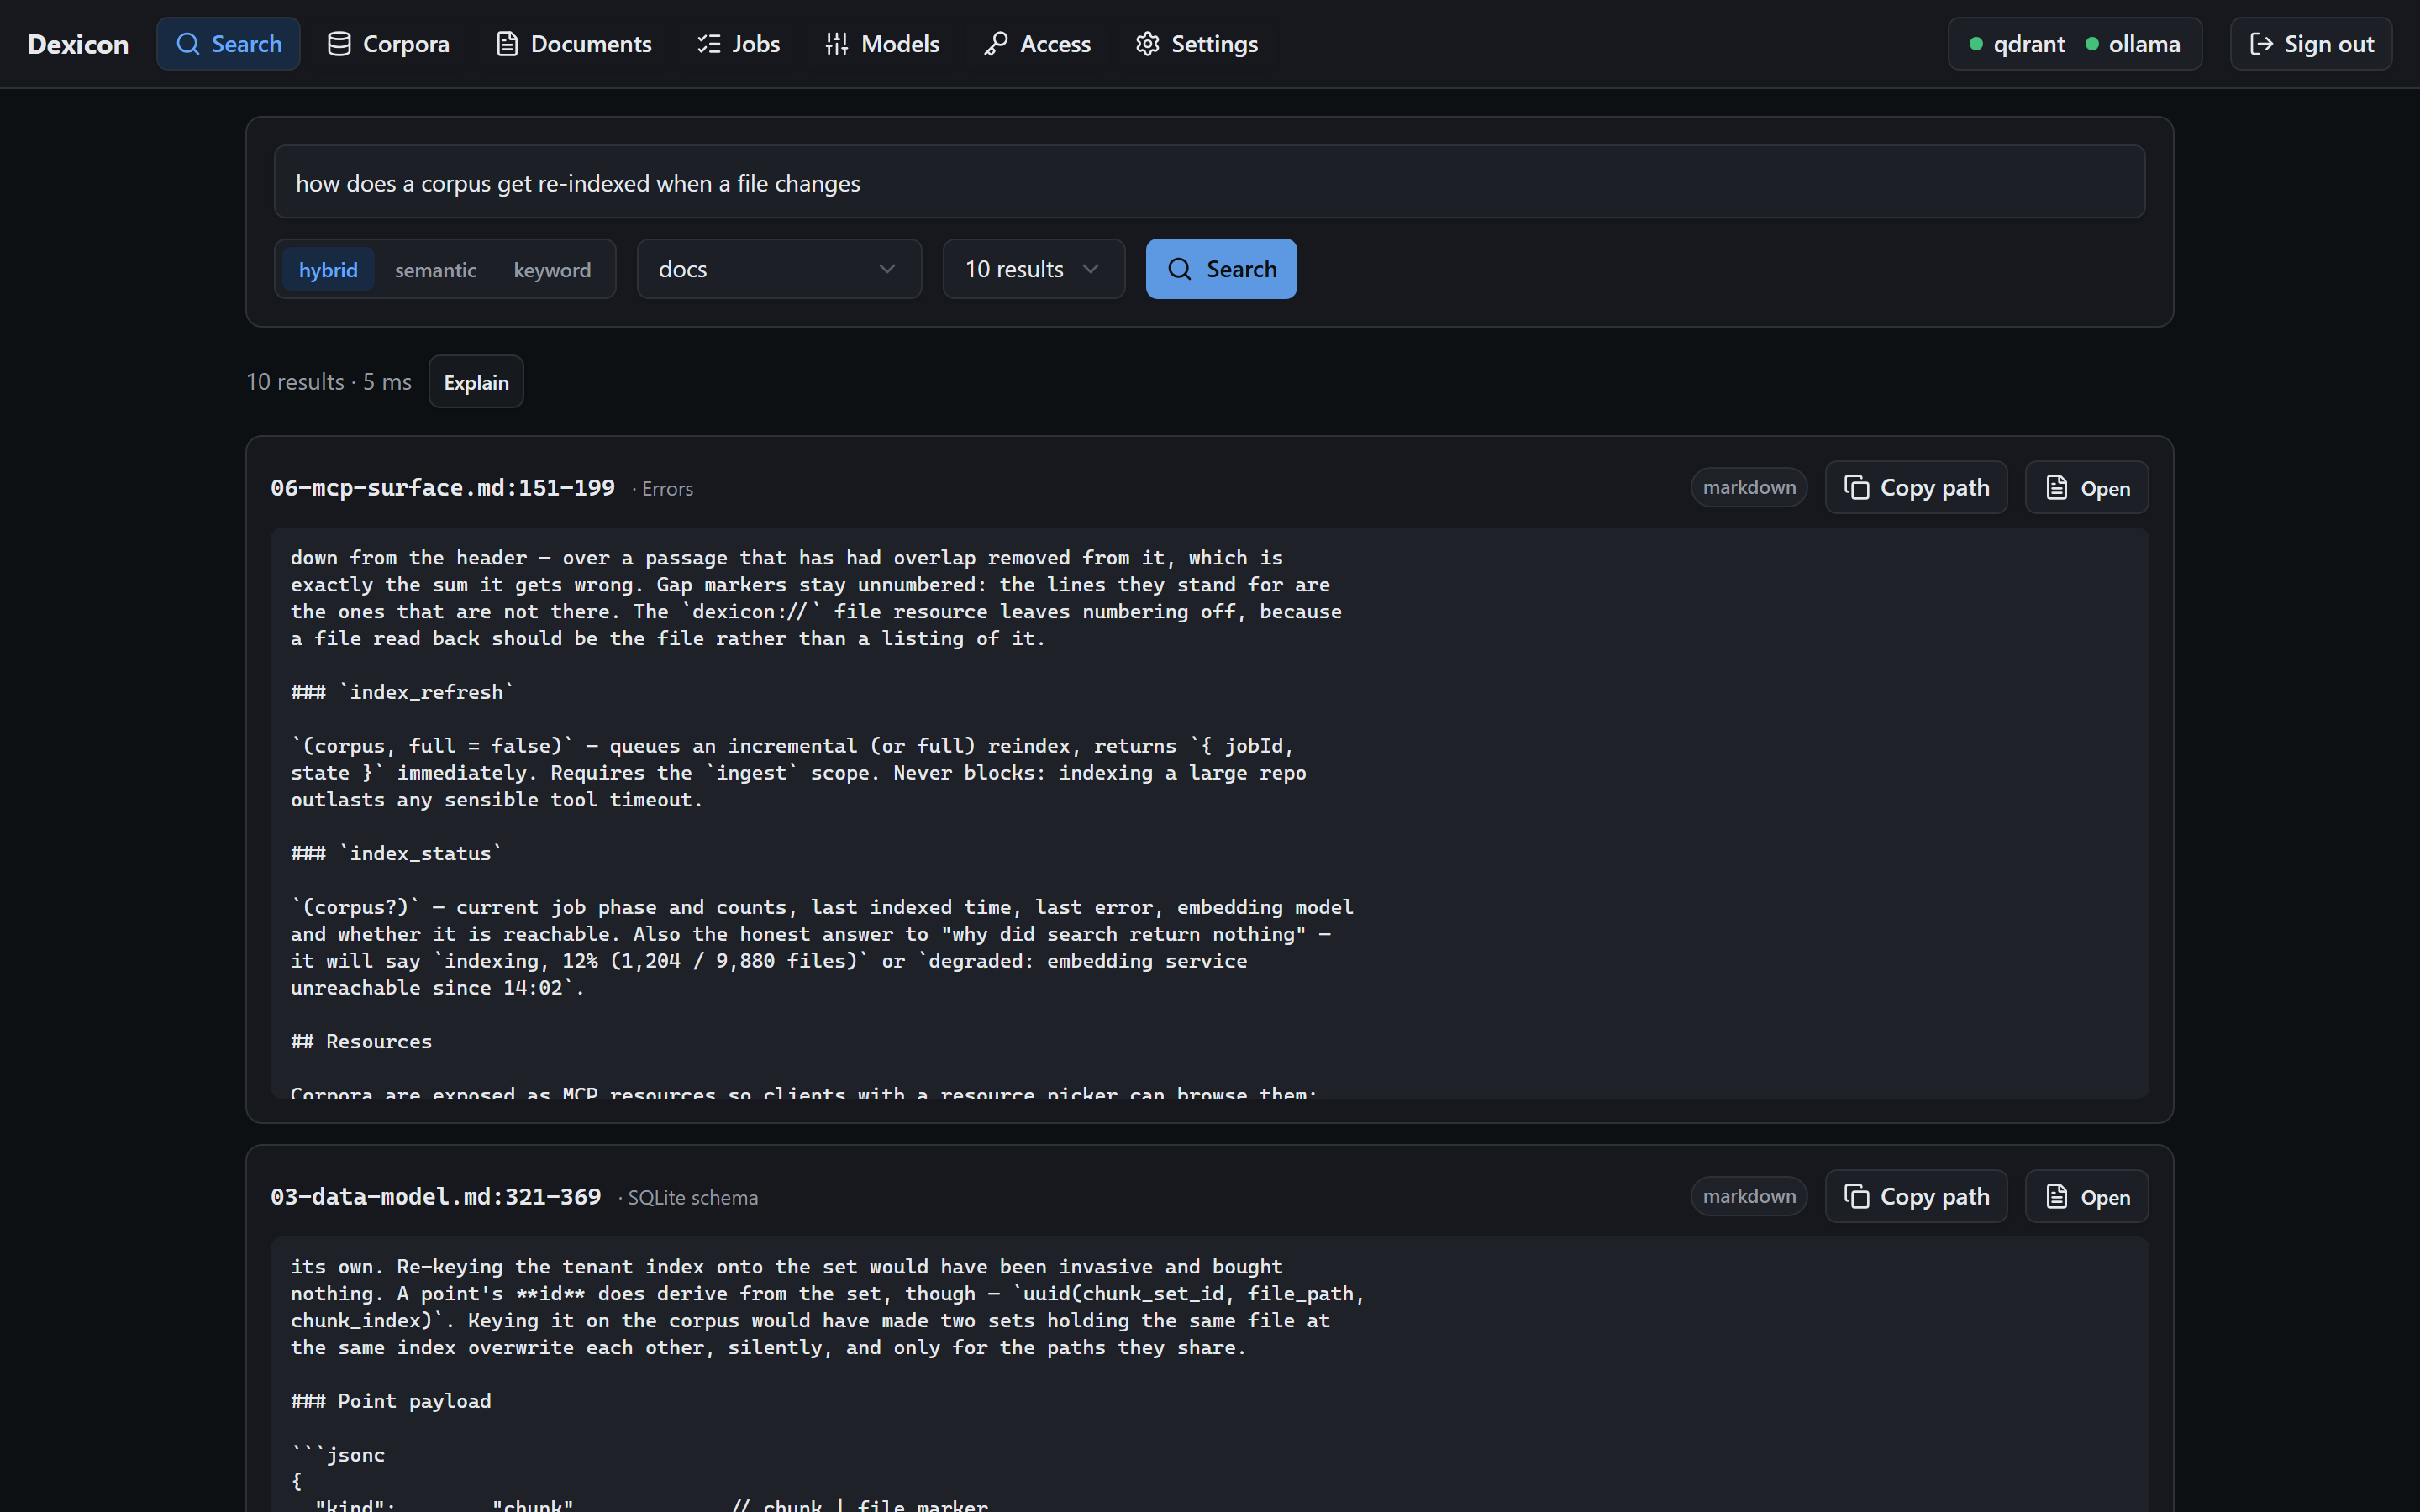This screenshot has width=2420, height=1512.
Task: Click the Sign out button
Action: (2311, 44)
